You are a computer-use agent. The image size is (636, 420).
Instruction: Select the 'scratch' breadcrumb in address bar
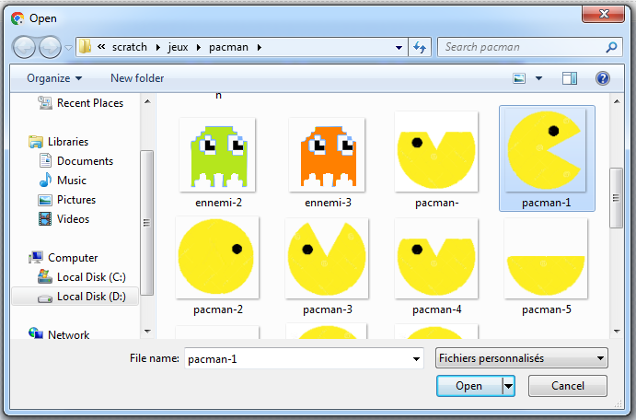(130, 47)
